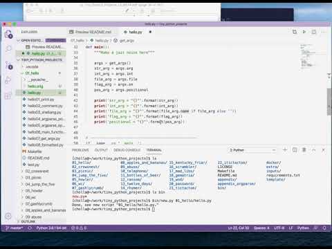Open the DEBUG CONSOLE panel tab

coord(127,150)
